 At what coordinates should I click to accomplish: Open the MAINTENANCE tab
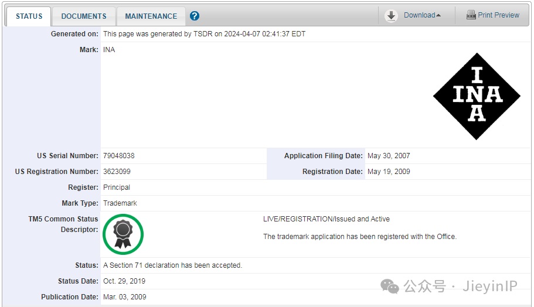[x=151, y=16]
